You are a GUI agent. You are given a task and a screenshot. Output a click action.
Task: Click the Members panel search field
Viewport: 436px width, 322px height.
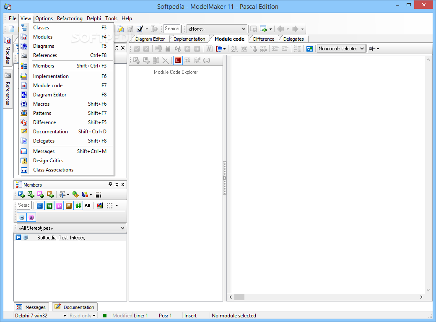click(23, 205)
